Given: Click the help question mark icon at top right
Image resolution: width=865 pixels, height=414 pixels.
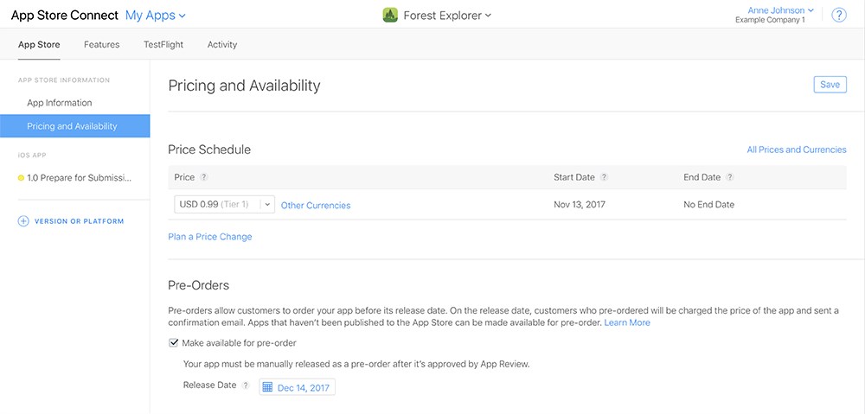Looking at the screenshot, I should pyautogui.click(x=838, y=15).
